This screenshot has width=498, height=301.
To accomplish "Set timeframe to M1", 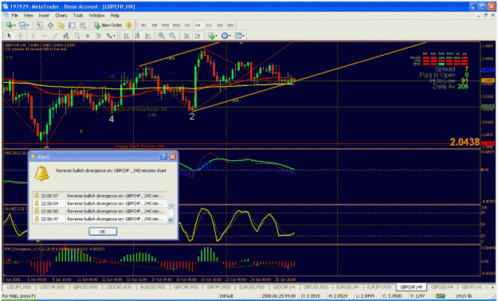I will (143, 25).
